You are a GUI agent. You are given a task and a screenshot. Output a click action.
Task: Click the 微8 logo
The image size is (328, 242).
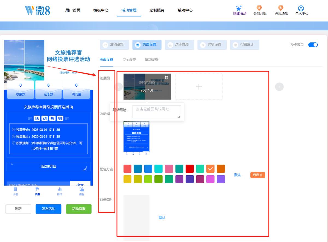click(x=38, y=10)
